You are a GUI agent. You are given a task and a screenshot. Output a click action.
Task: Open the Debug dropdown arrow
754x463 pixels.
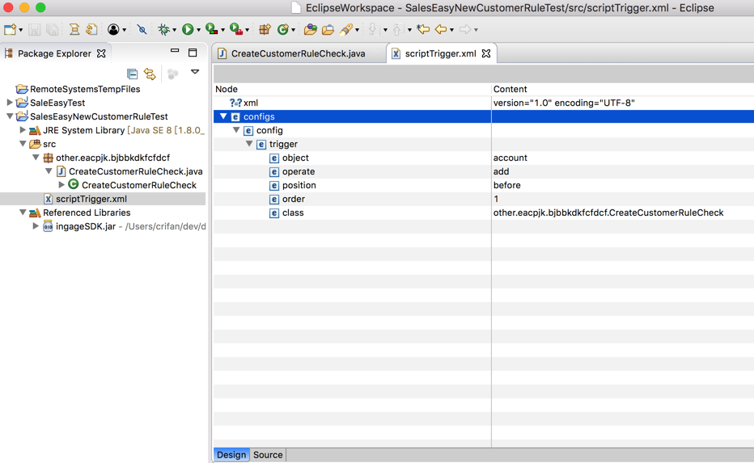tap(174, 30)
